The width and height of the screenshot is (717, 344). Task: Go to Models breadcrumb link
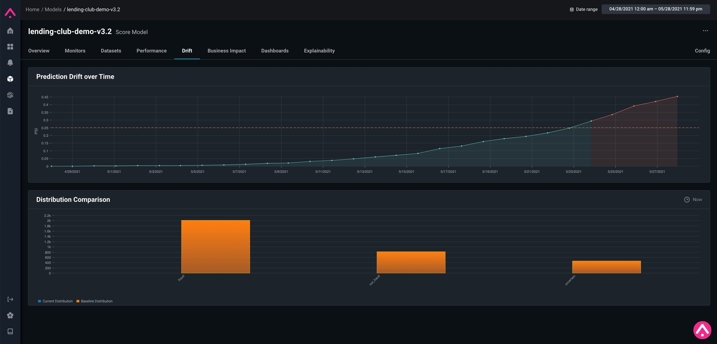click(53, 9)
